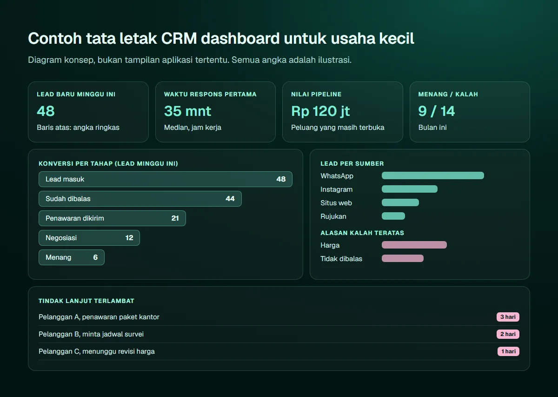558x397 pixels.
Task: Click the pink 'Tidak dibalas' bar
Action: tap(403, 258)
